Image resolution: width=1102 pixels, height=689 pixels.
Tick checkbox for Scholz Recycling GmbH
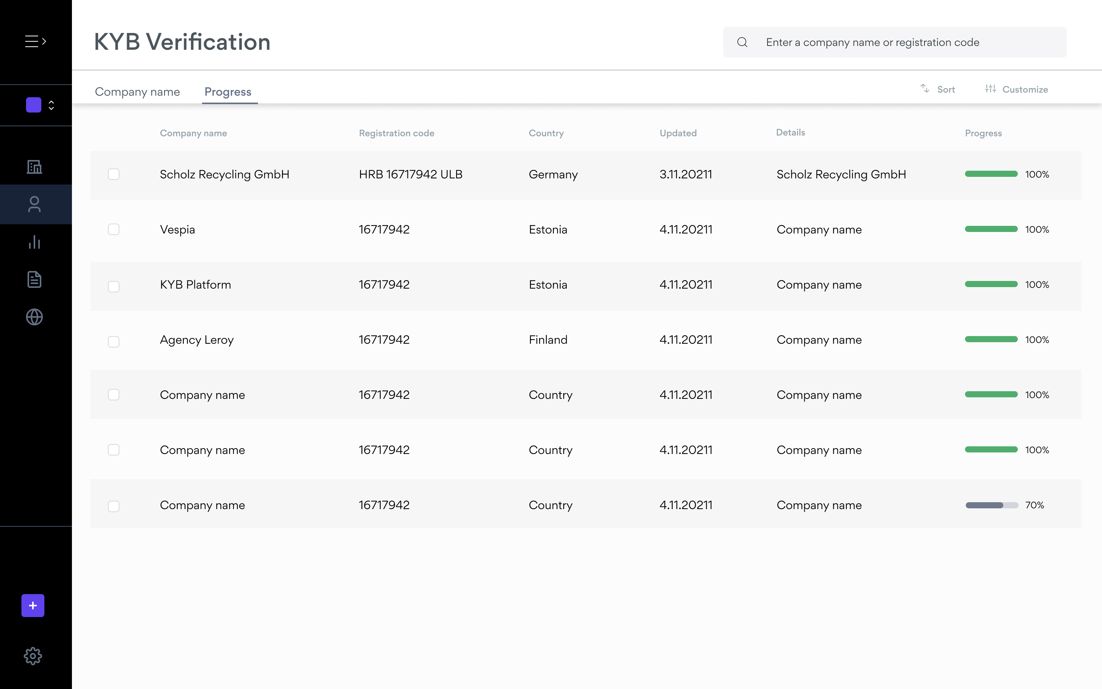pos(114,174)
